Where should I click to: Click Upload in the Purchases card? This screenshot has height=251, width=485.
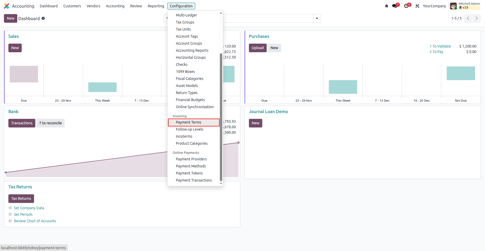click(258, 48)
